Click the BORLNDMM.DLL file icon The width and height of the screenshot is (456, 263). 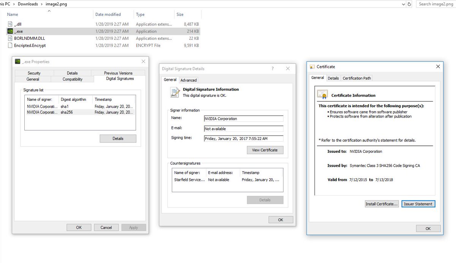pyautogui.click(x=10, y=38)
